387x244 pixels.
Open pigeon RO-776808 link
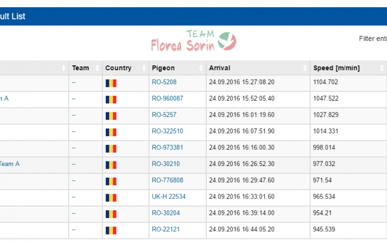point(168,180)
